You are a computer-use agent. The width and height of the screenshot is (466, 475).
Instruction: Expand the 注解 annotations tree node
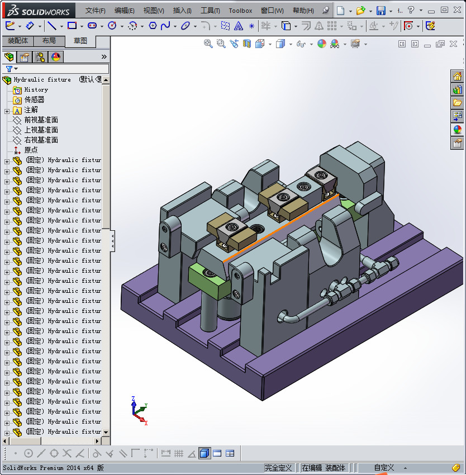7,111
